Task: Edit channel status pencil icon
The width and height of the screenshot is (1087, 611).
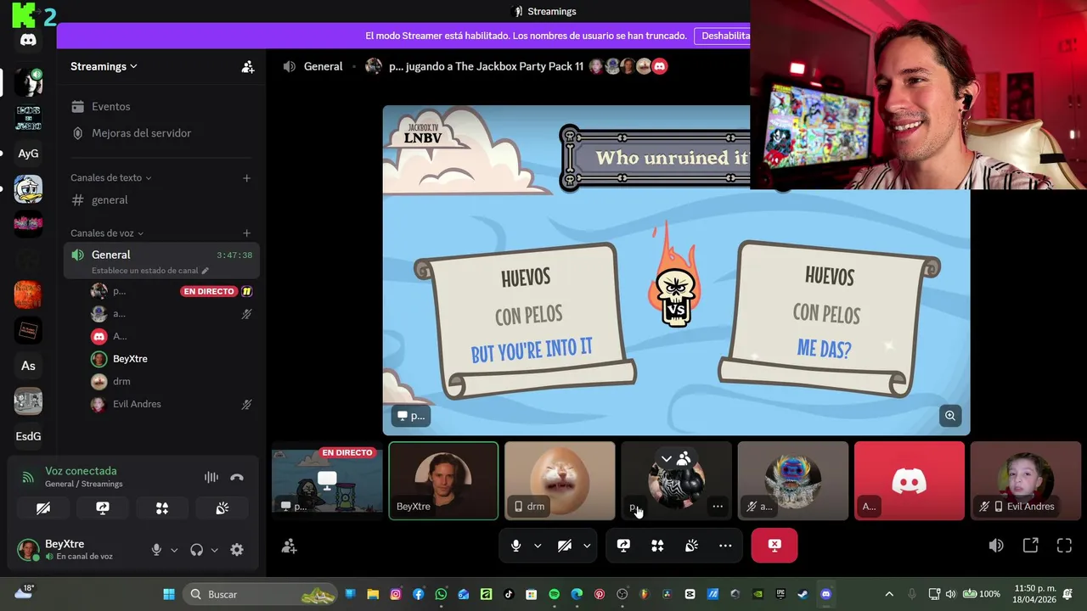Action: click(x=205, y=271)
